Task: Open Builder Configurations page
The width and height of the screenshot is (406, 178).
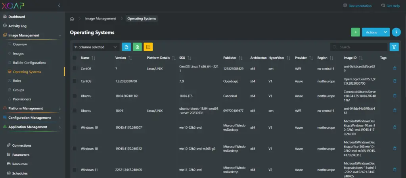Action: coord(29,62)
